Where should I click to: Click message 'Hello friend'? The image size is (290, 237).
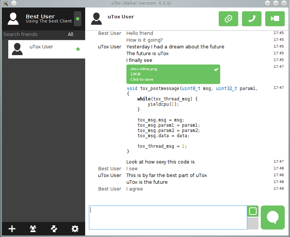[x=140, y=33]
